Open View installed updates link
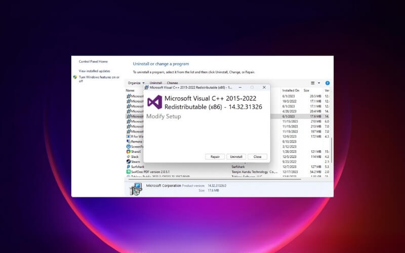405x253 pixels. pyautogui.click(x=95, y=71)
